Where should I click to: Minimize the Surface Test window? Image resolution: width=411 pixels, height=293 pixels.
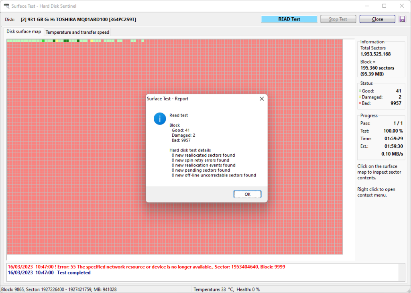(x=367, y=6)
